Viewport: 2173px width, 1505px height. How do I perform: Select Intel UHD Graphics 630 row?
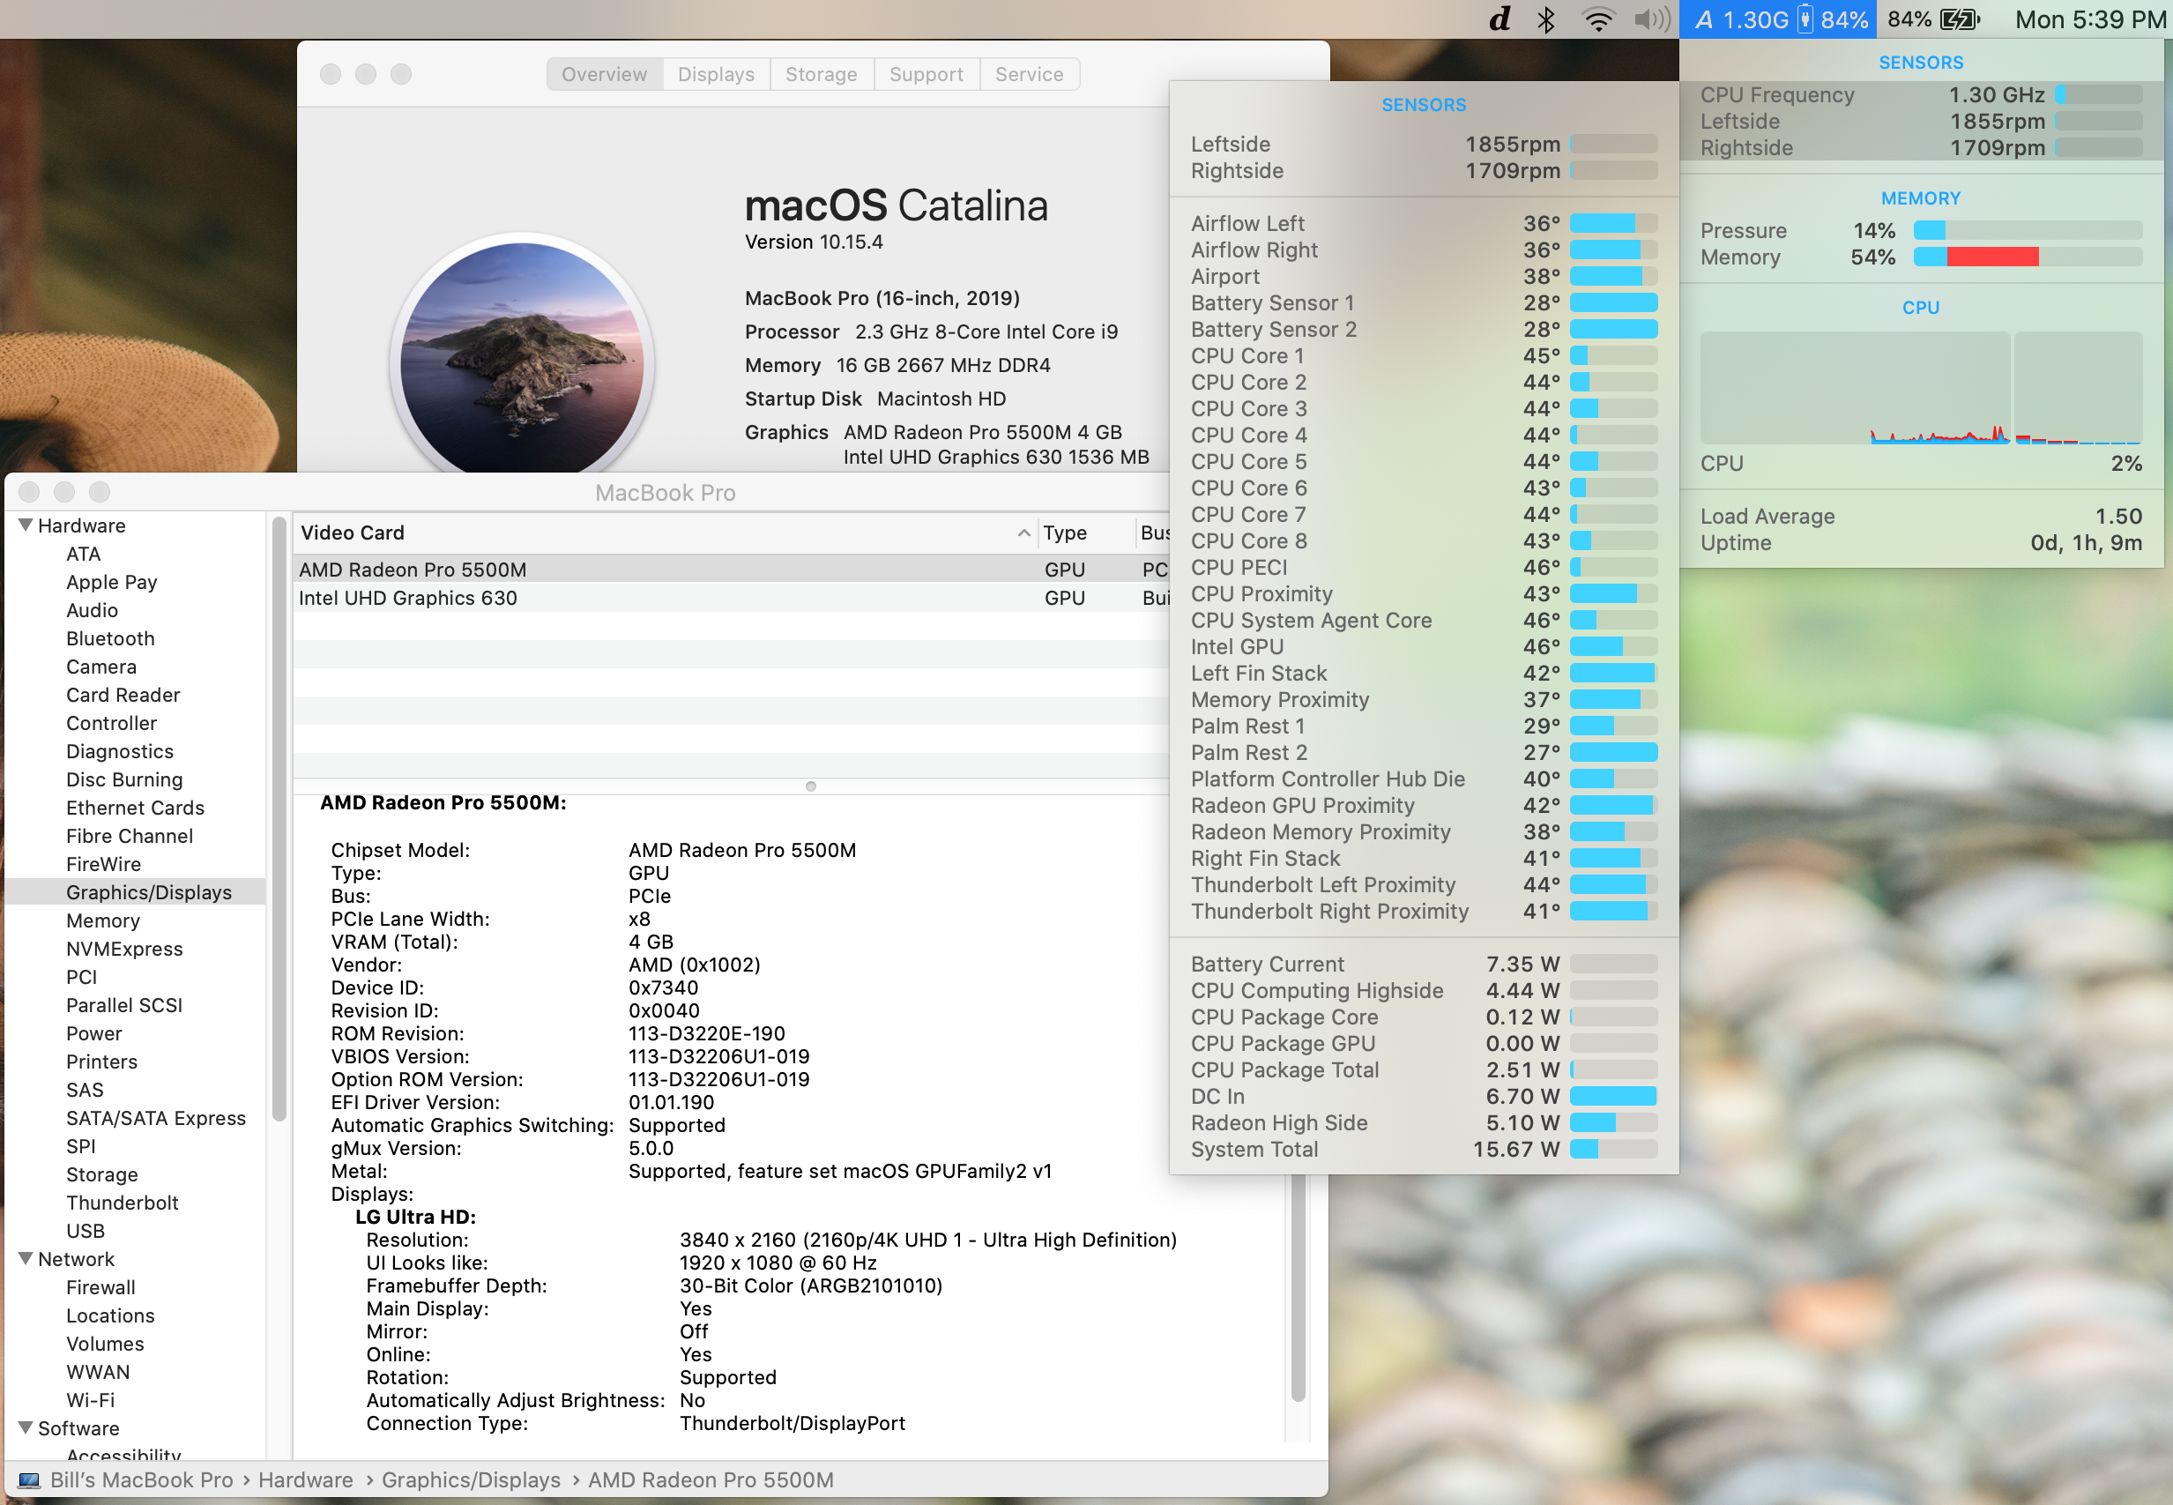[408, 598]
